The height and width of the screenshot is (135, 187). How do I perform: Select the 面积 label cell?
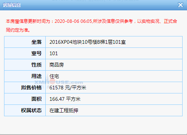(x=25, y=99)
